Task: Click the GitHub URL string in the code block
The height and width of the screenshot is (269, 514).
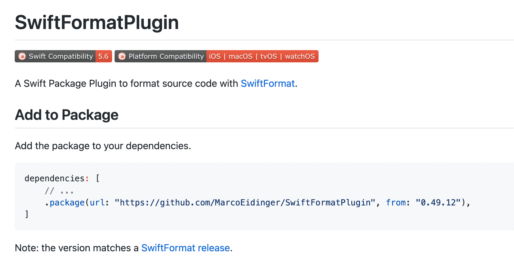Action: pyautogui.click(x=245, y=203)
